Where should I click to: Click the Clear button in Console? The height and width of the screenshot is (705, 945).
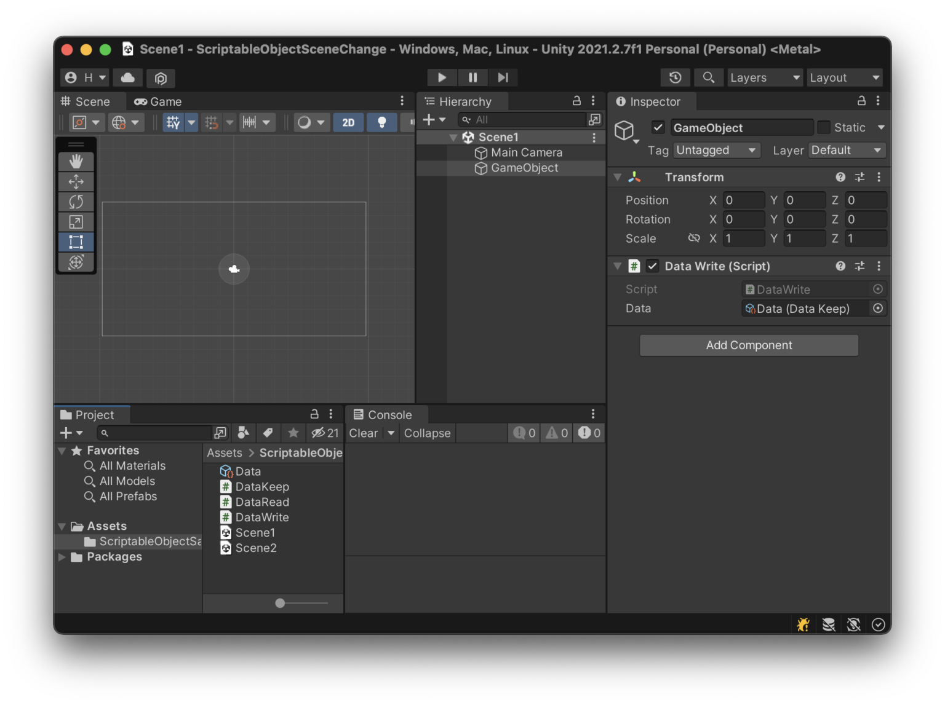click(363, 433)
